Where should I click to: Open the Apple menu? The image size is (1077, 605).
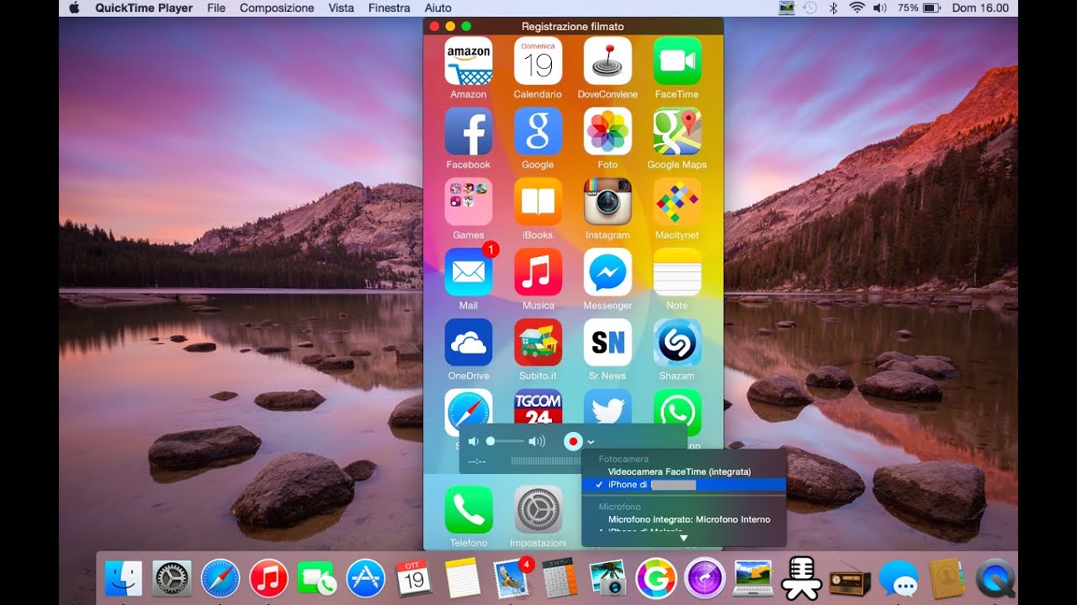click(x=73, y=8)
